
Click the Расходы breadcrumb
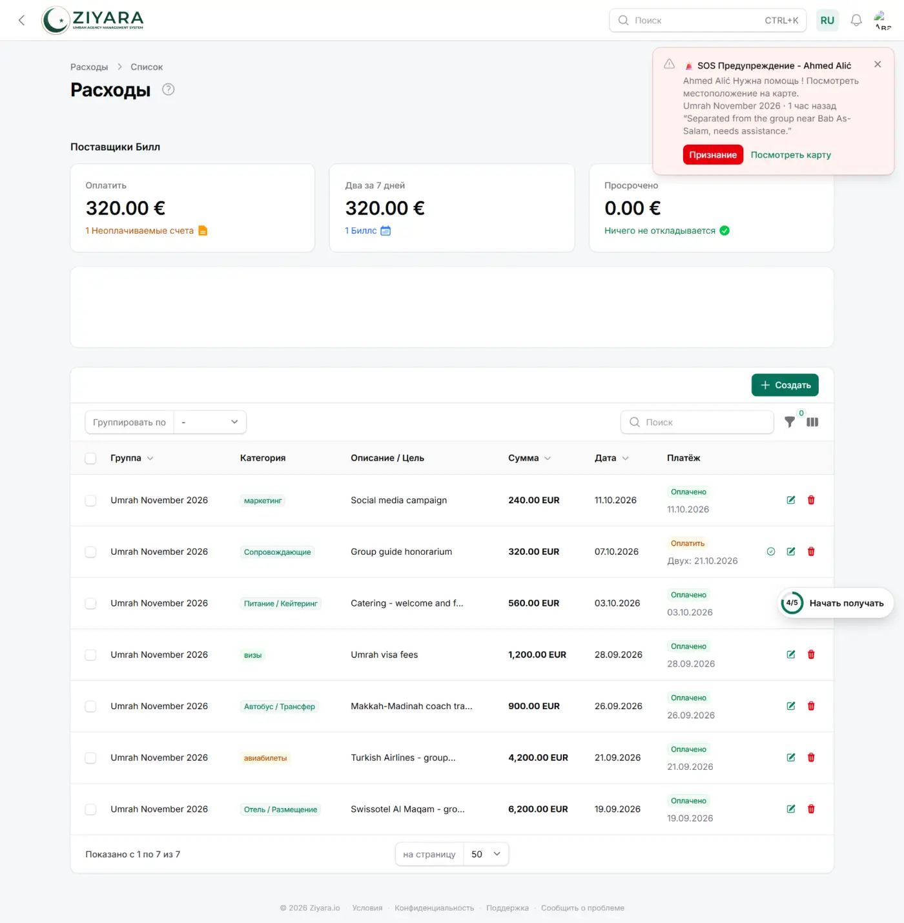(89, 67)
